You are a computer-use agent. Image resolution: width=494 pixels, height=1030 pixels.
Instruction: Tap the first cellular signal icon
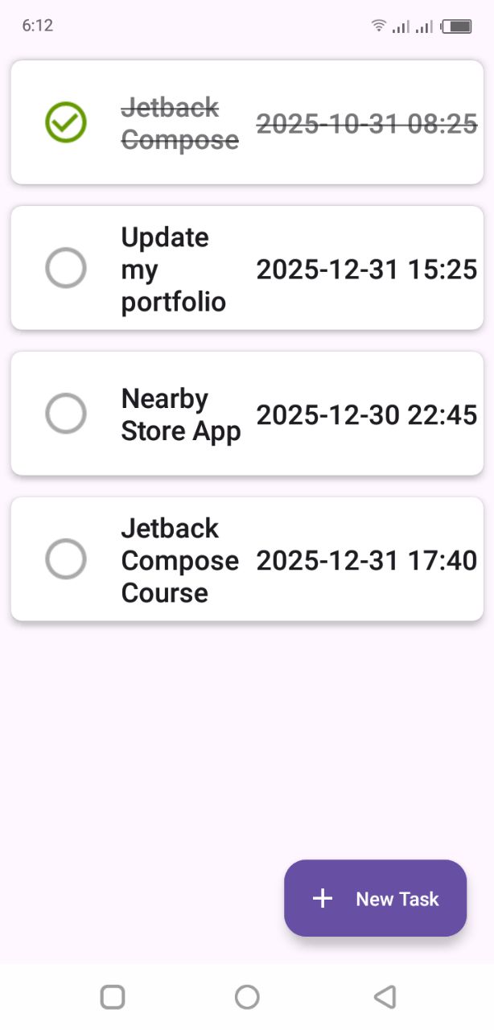click(402, 27)
